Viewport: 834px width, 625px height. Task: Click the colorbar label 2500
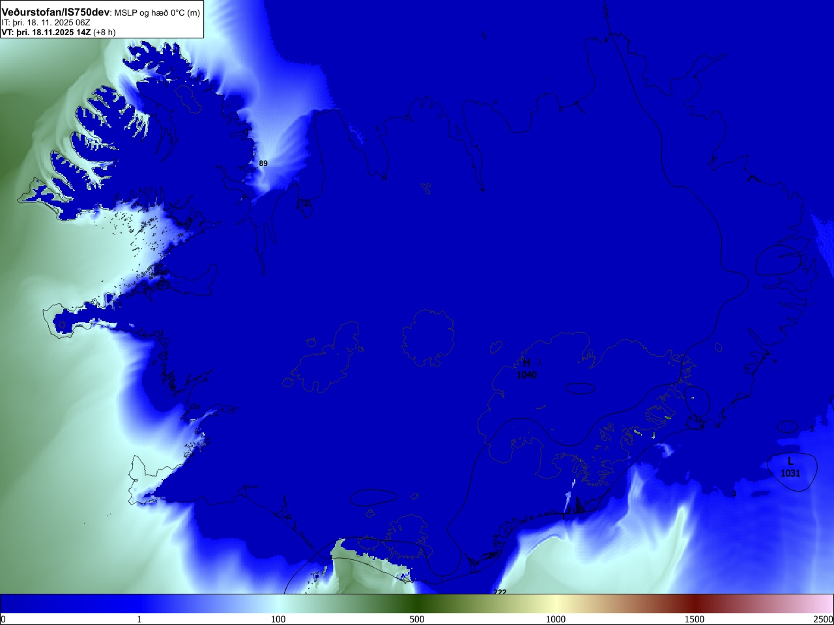coord(823,619)
